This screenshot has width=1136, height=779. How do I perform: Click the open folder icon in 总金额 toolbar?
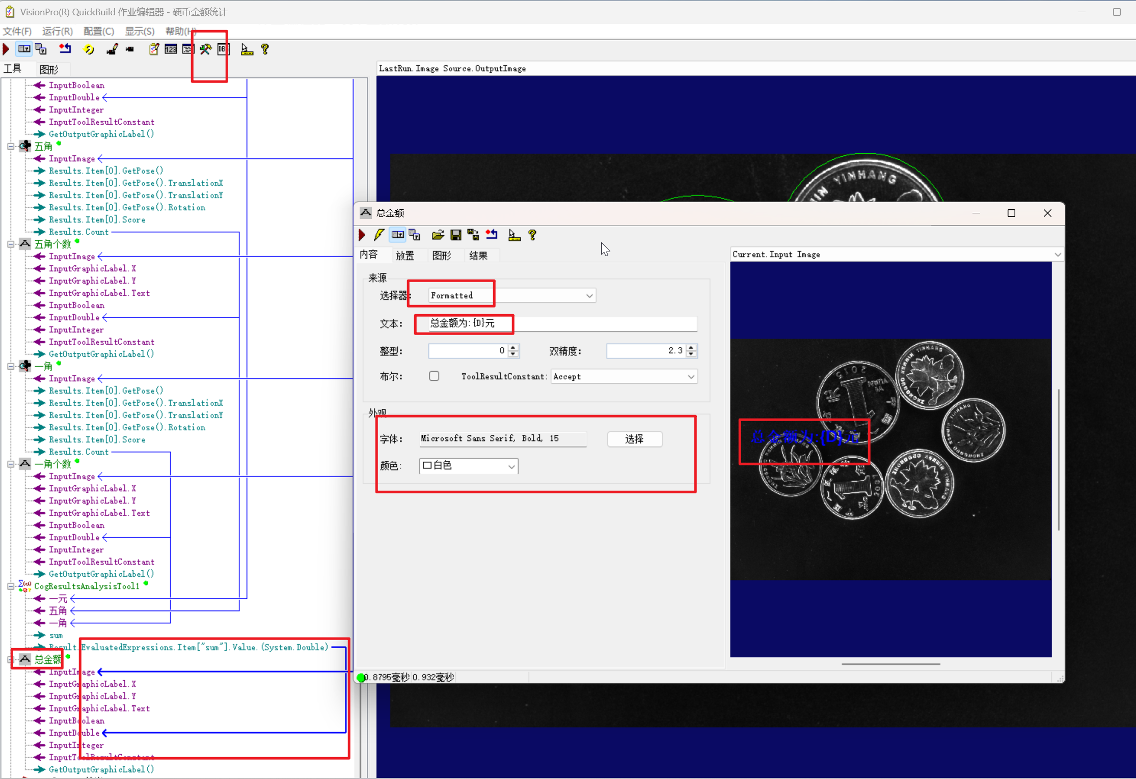click(438, 235)
